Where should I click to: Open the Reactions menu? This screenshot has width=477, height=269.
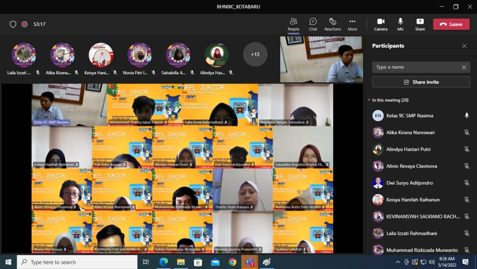point(332,24)
